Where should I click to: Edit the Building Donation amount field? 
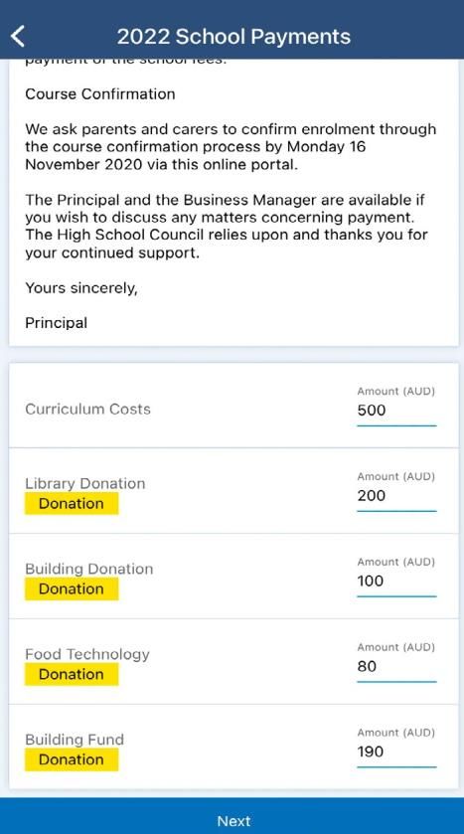(396, 582)
